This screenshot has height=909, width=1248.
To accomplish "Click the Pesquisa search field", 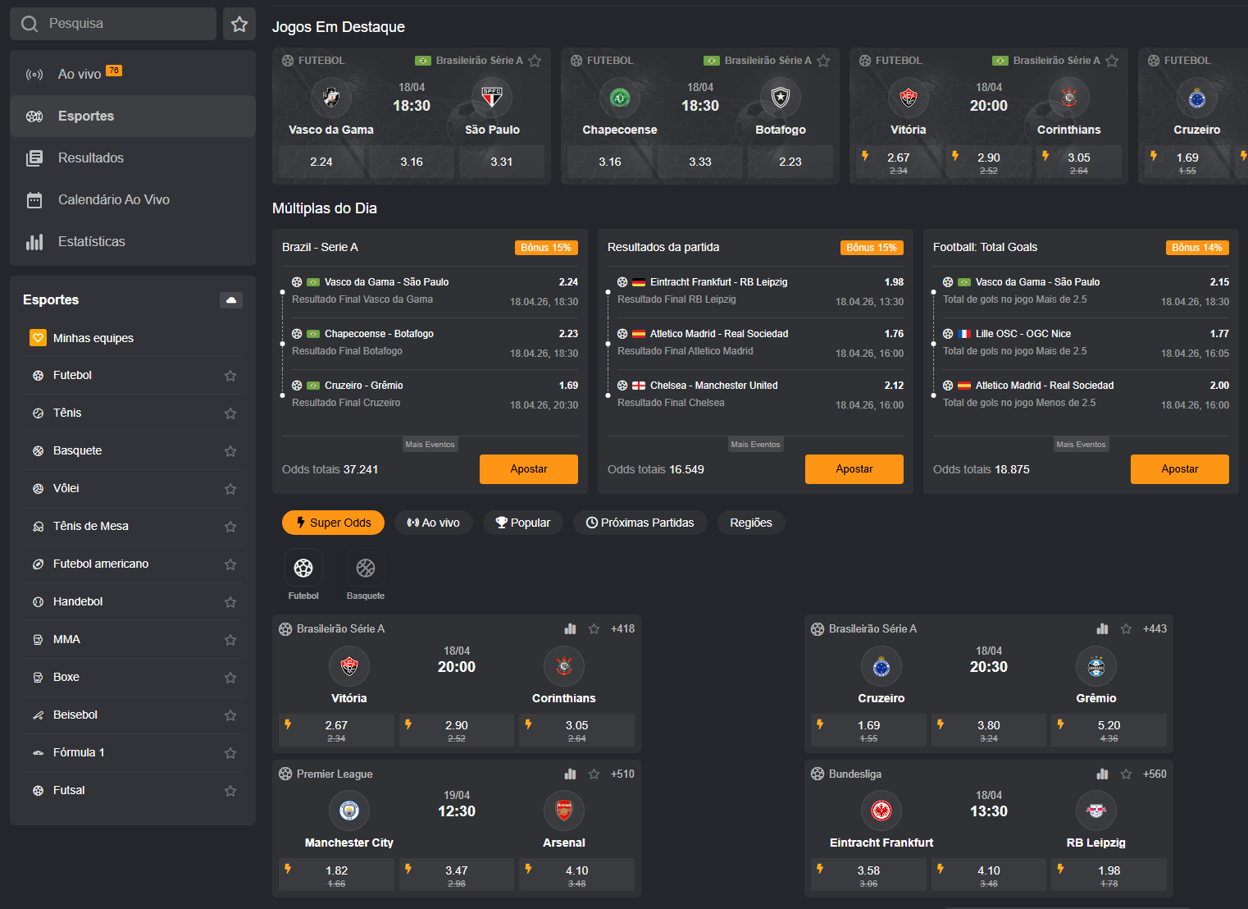I will (x=112, y=23).
